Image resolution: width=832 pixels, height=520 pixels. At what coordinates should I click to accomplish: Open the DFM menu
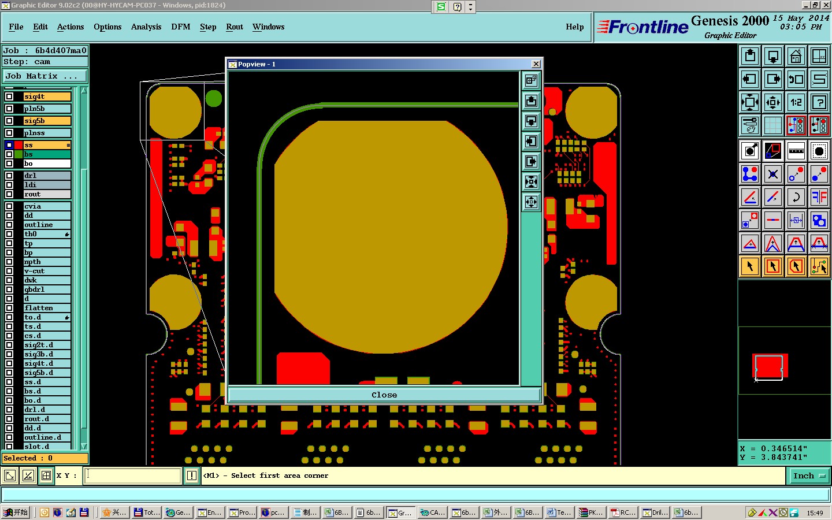[x=181, y=27]
